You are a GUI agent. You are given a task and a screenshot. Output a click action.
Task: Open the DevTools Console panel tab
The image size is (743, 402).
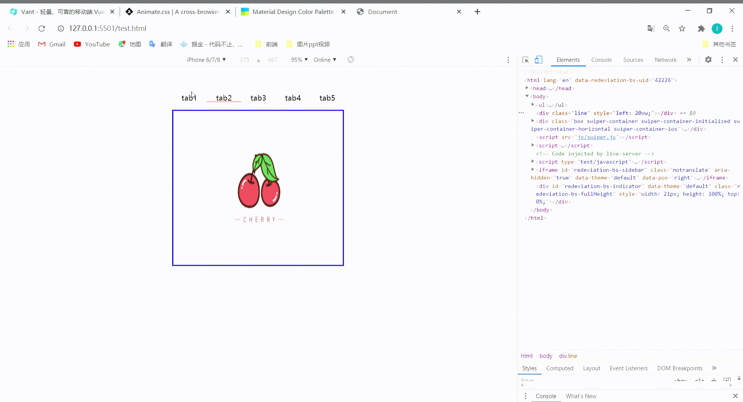(x=601, y=60)
